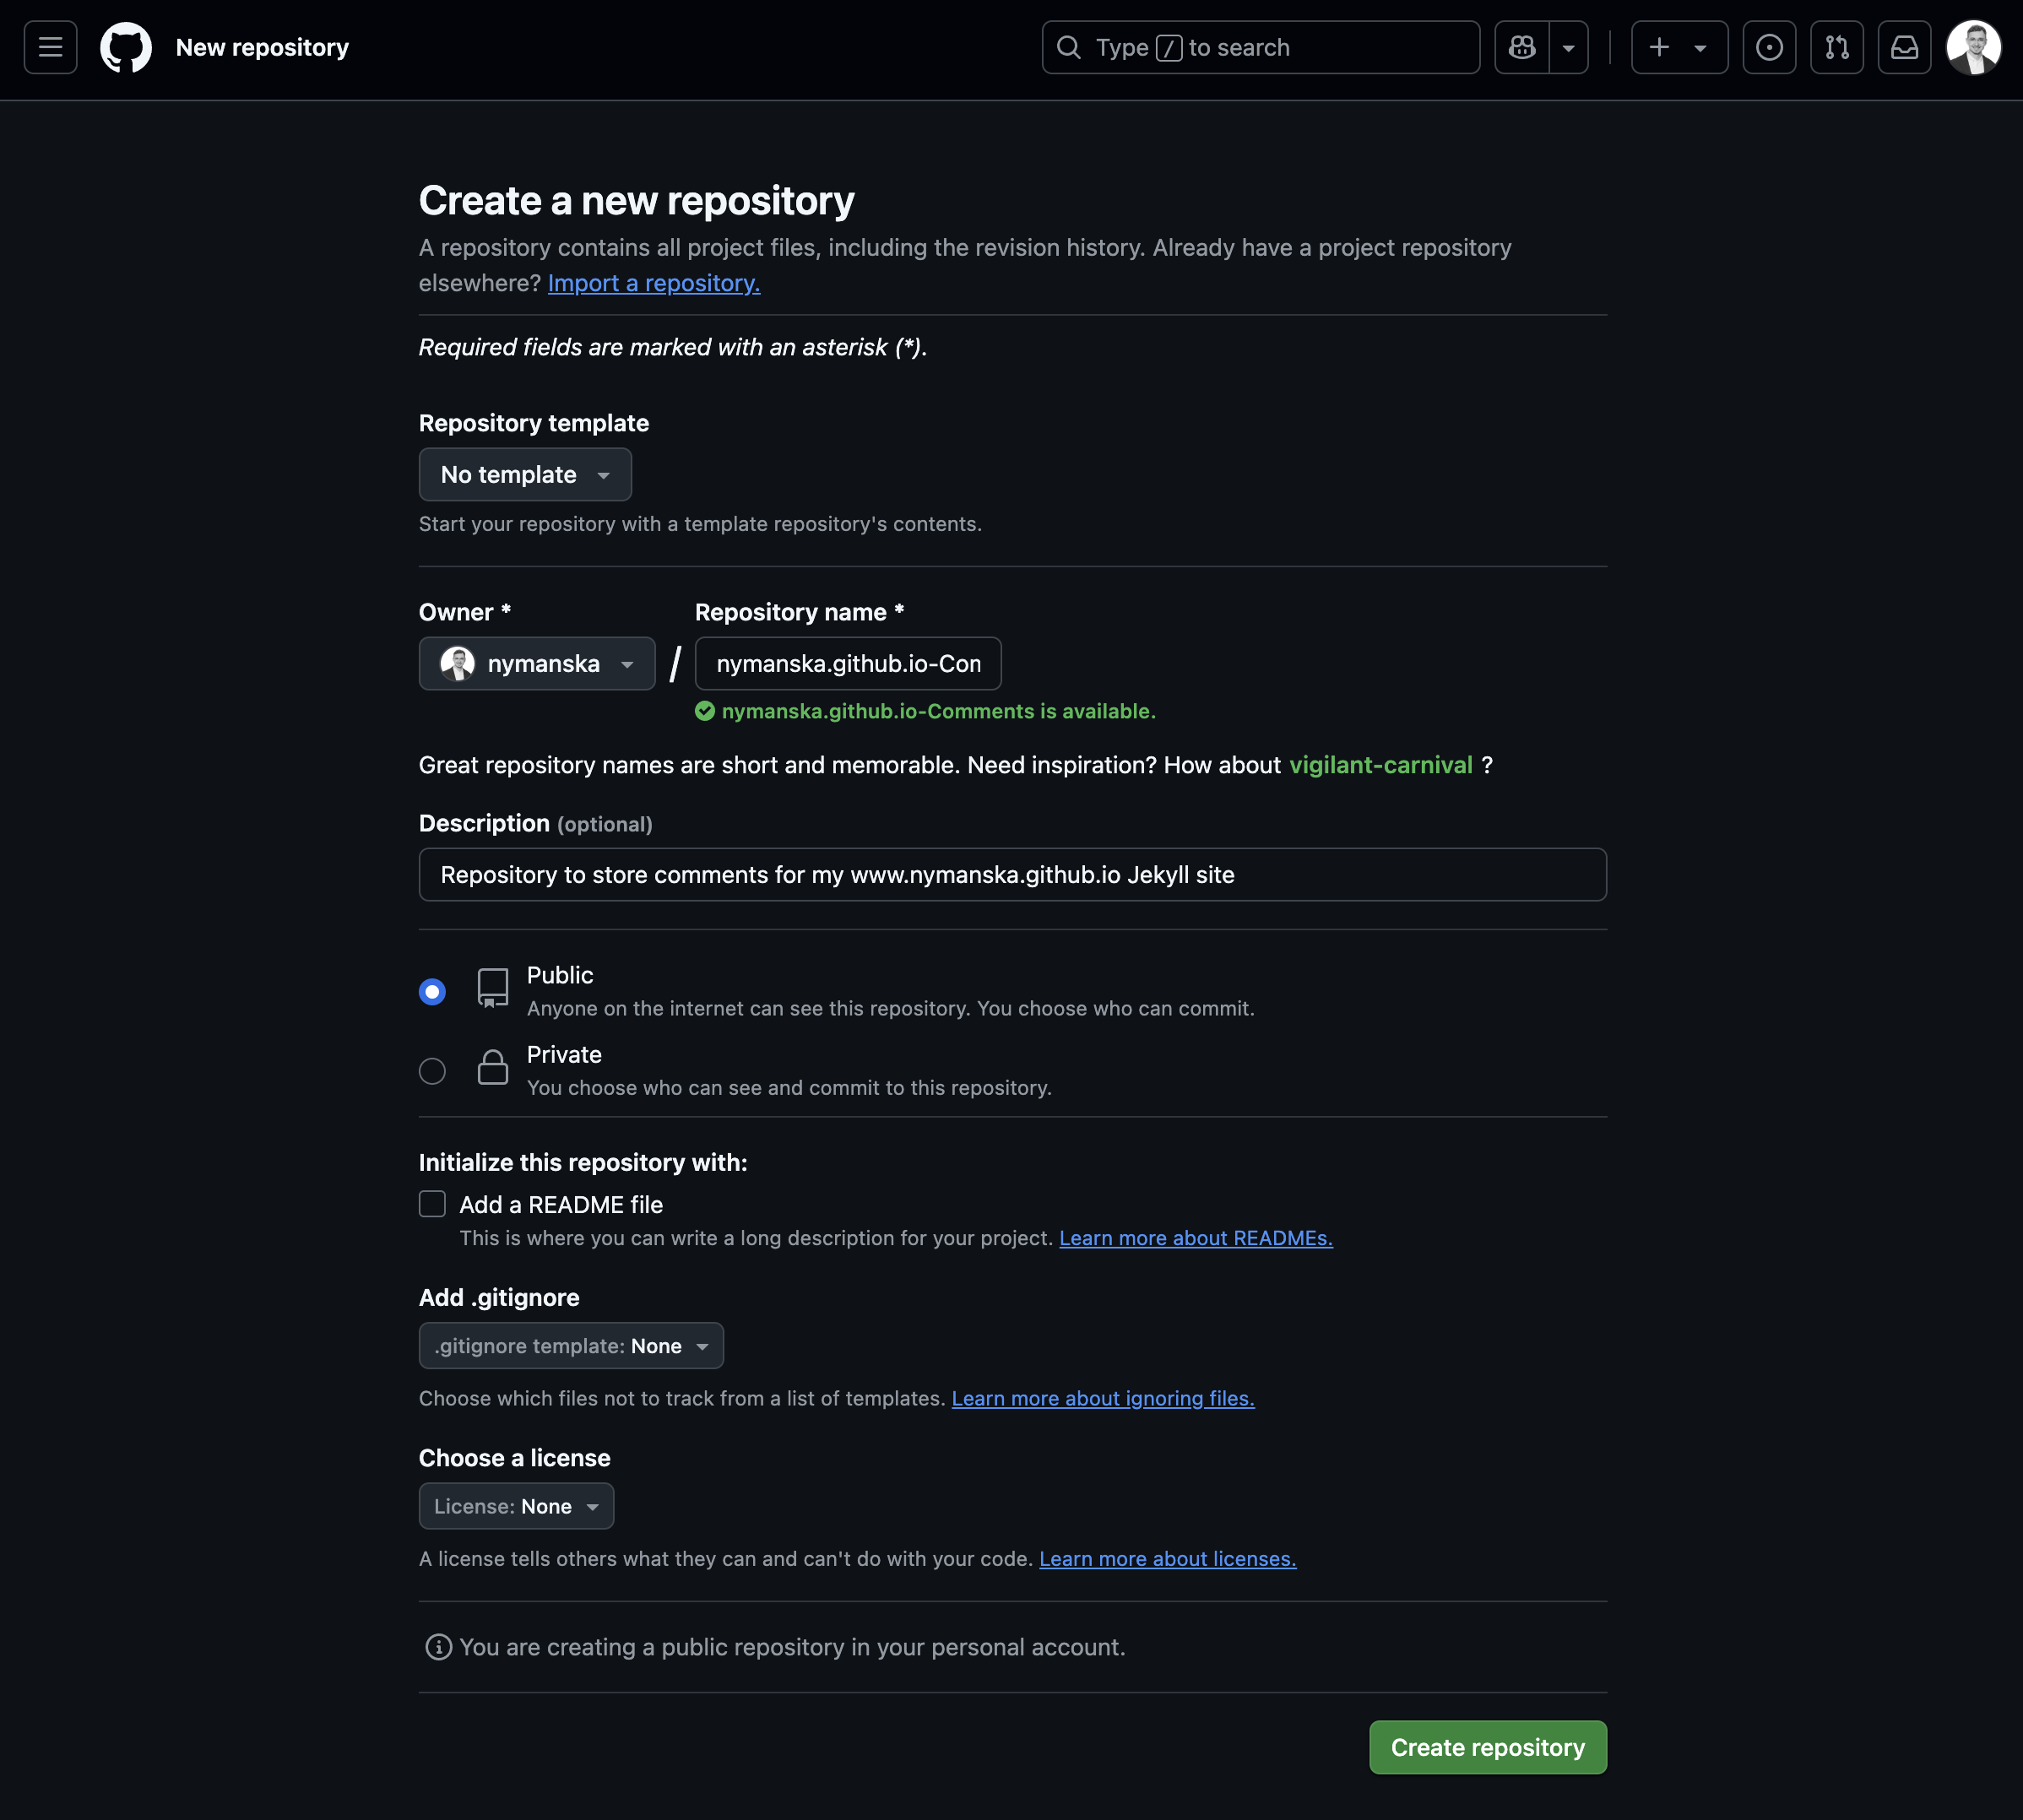Viewport: 2023px width, 1820px height.
Task: Click the user profile avatar
Action: [1973, 47]
